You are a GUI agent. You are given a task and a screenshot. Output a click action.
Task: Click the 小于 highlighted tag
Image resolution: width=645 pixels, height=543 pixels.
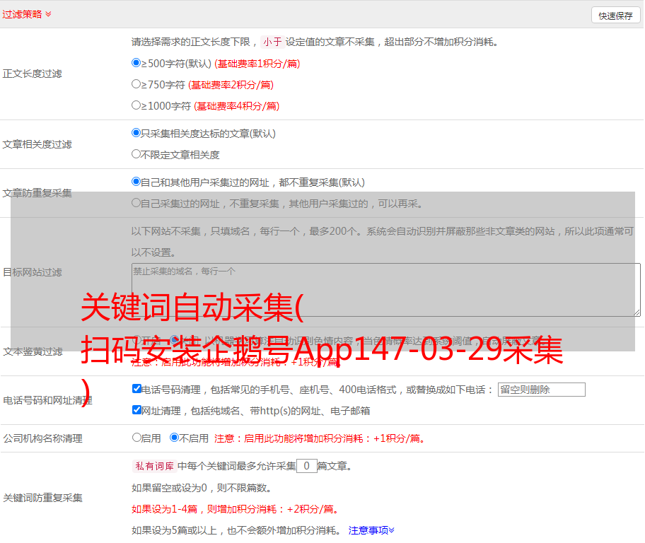(272, 42)
